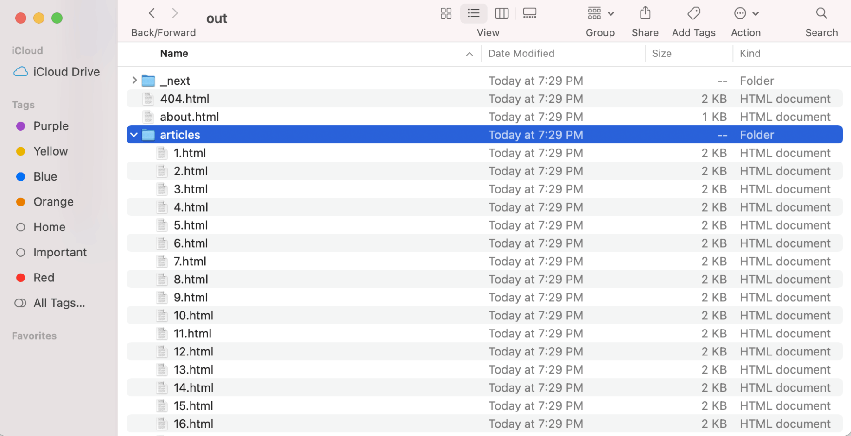Image resolution: width=851 pixels, height=436 pixels.
Task: Click the Share toolbar icon
Action: tap(645, 13)
